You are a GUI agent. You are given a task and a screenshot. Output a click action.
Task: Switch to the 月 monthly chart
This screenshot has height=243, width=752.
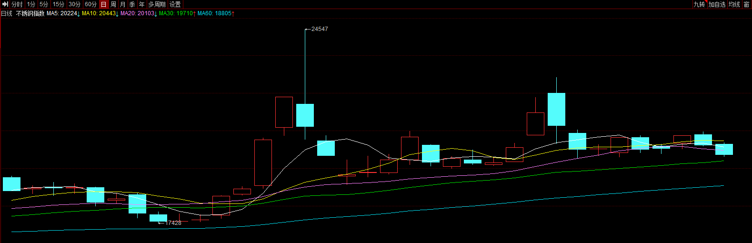point(123,4)
